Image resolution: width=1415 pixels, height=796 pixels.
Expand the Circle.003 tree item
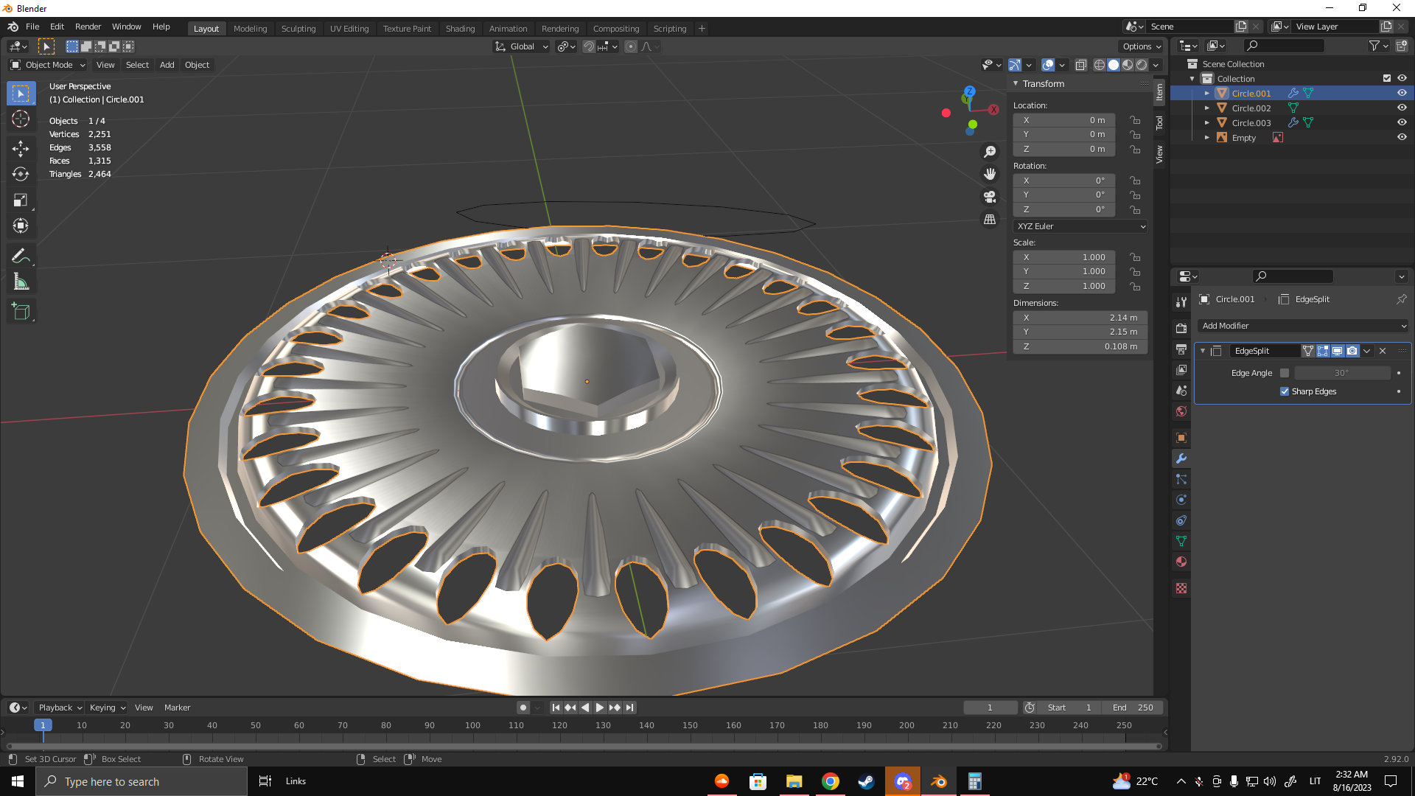tap(1206, 122)
